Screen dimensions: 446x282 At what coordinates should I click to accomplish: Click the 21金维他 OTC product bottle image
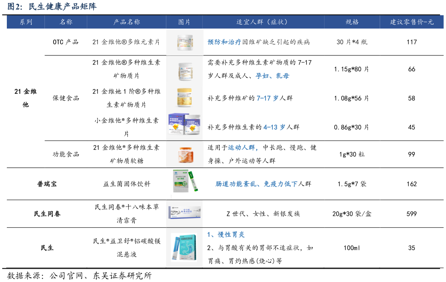coord(184,42)
